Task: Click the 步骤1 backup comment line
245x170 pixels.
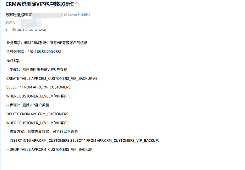Action: (x=37, y=70)
